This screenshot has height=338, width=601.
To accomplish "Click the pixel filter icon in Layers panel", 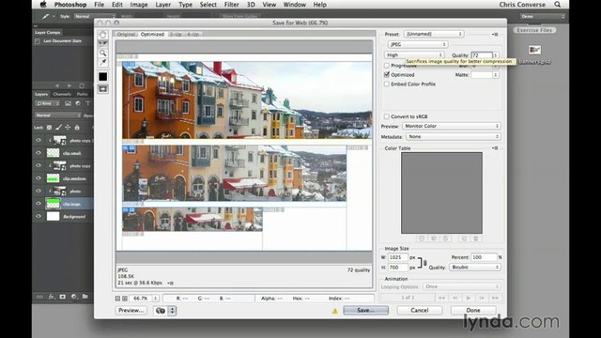I will [x=68, y=103].
